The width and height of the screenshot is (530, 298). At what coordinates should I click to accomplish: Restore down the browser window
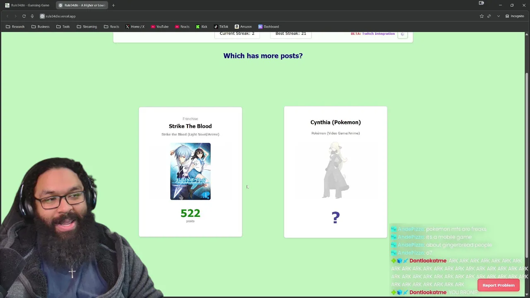[512, 5]
